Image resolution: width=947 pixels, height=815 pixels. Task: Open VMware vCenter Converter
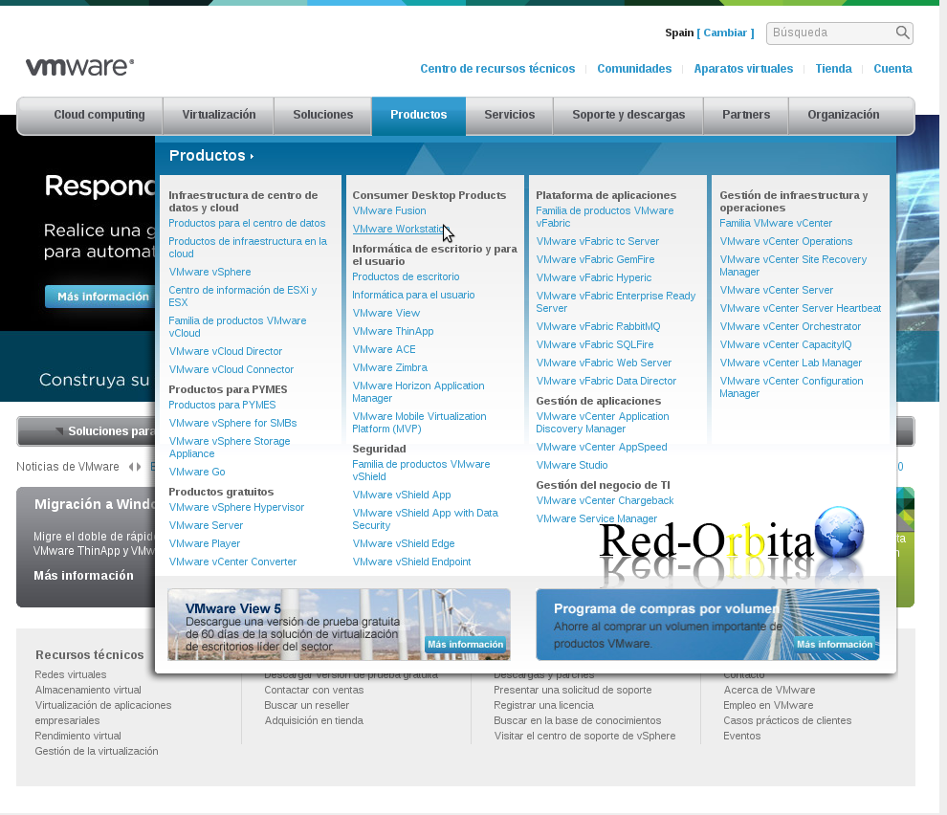(232, 562)
